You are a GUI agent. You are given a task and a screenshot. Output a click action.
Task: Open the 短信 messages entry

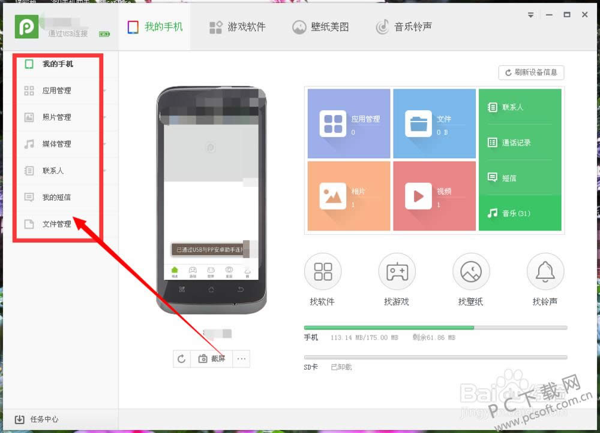coord(519,177)
